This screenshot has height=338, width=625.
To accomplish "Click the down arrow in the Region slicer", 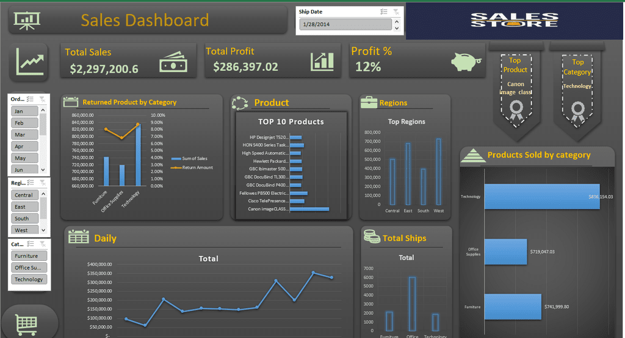I will tap(43, 230).
